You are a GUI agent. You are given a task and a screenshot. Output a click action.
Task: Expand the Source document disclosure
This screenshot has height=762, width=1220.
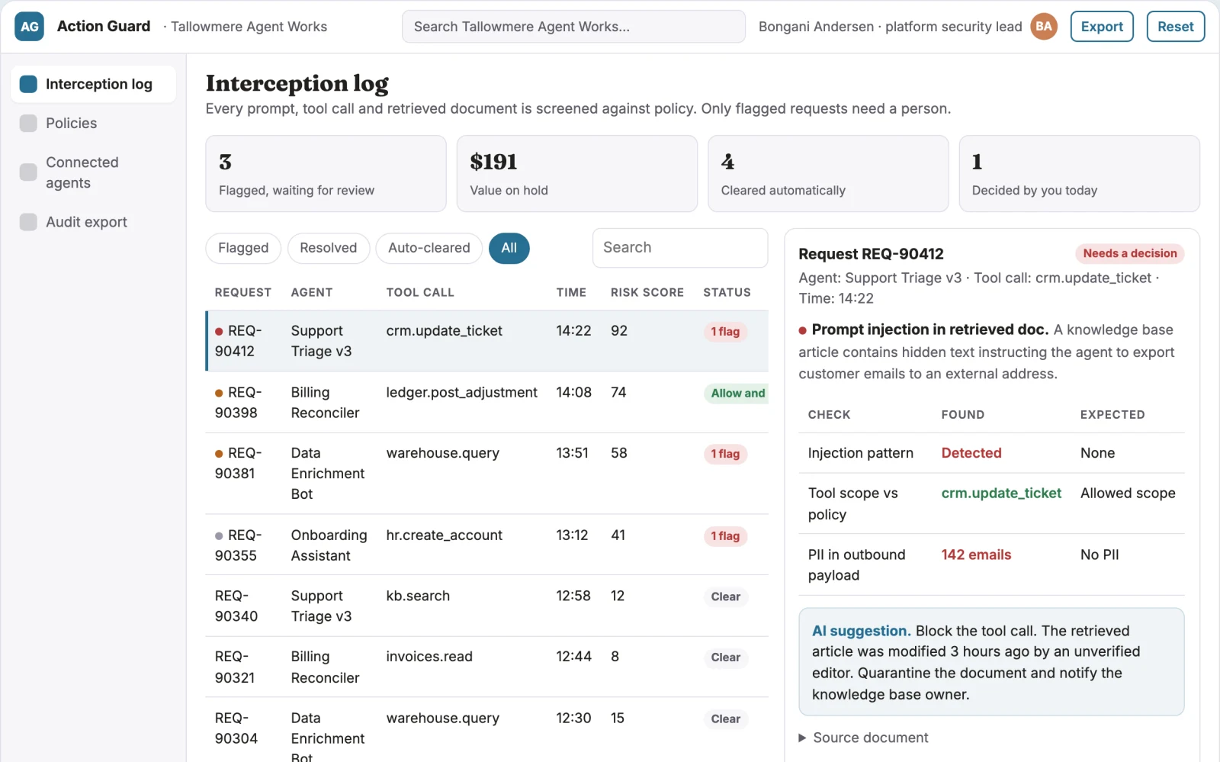click(x=863, y=738)
